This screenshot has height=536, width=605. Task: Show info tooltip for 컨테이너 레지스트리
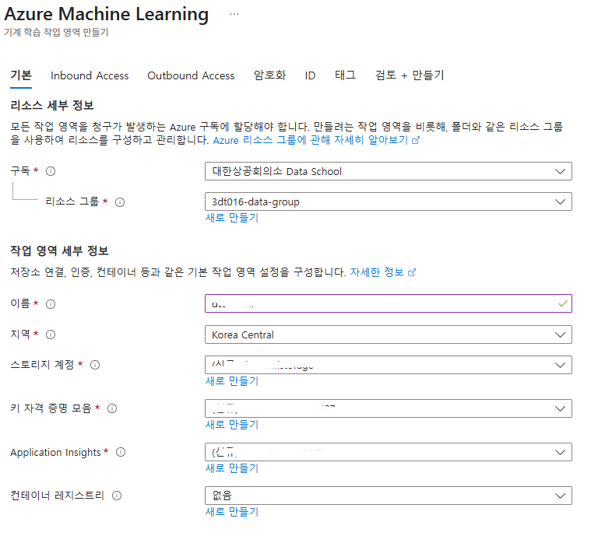(117, 496)
